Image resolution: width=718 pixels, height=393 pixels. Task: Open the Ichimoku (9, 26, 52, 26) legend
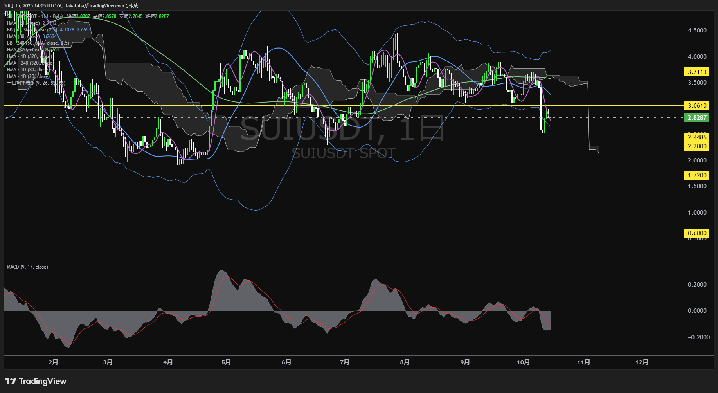pos(36,83)
